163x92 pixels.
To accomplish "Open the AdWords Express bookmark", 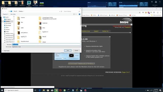I will pyautogui.click(x=102, y=15).
